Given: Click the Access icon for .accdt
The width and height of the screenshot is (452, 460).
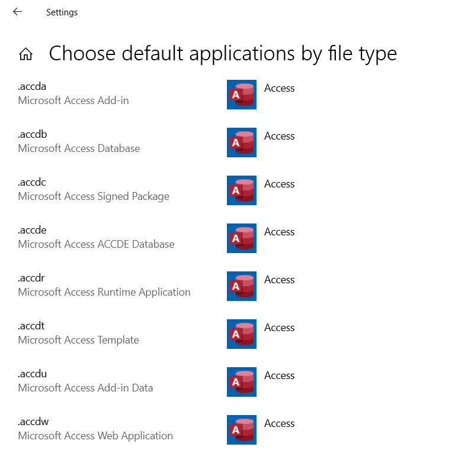Looking at the screenshot, I should click(242, 334).
